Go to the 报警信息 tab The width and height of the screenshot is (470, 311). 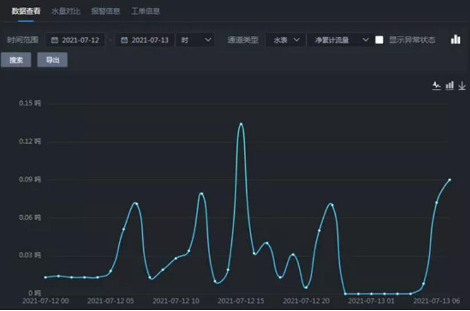point(106,11)
